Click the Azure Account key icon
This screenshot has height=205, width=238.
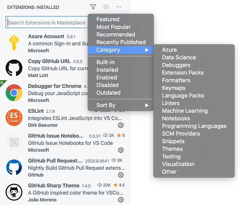[14, 43]
